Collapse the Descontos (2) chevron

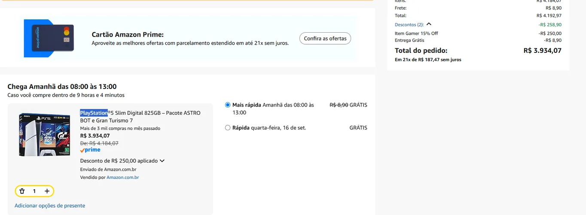[429, 25]
